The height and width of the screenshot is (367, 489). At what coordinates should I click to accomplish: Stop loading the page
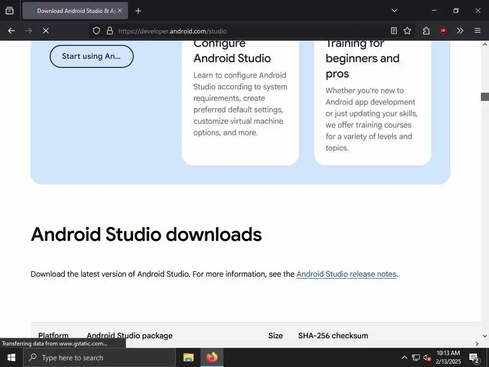point(46,31)
